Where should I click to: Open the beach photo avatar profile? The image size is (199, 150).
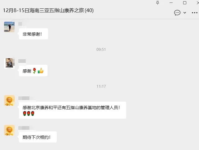click(x=9, y=27)
